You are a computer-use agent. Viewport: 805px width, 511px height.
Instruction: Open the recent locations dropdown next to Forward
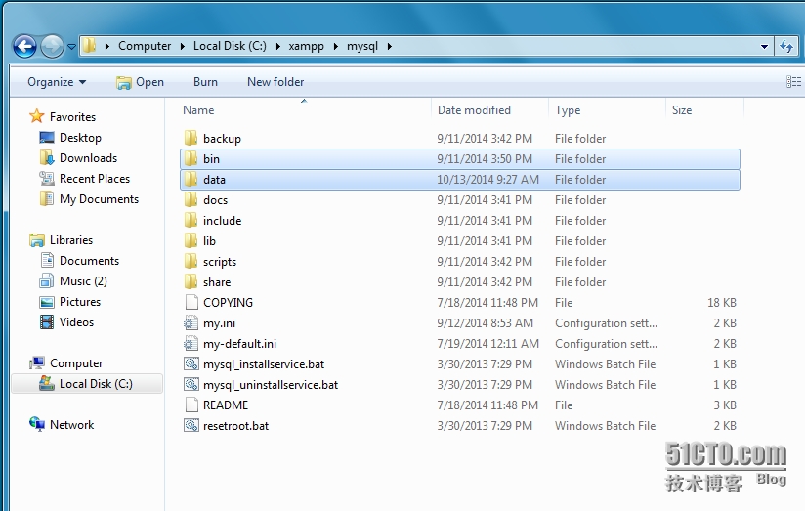pos(72,47)
